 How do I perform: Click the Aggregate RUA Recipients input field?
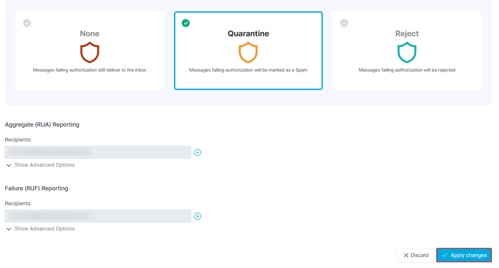(x=97, y=152)
